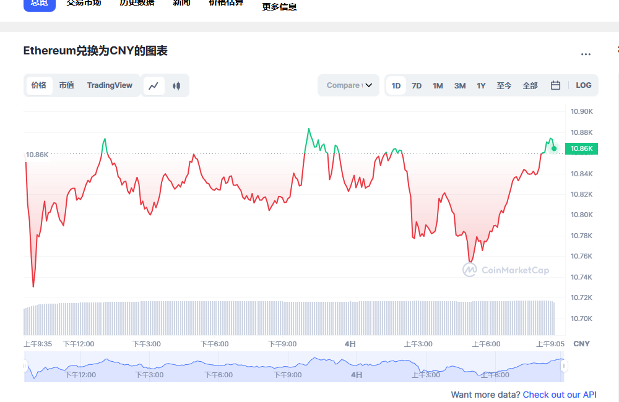Image resolution: width=619 pixels, height=402 pixels.
Task: Select the 1D time range
Action: 396,86
